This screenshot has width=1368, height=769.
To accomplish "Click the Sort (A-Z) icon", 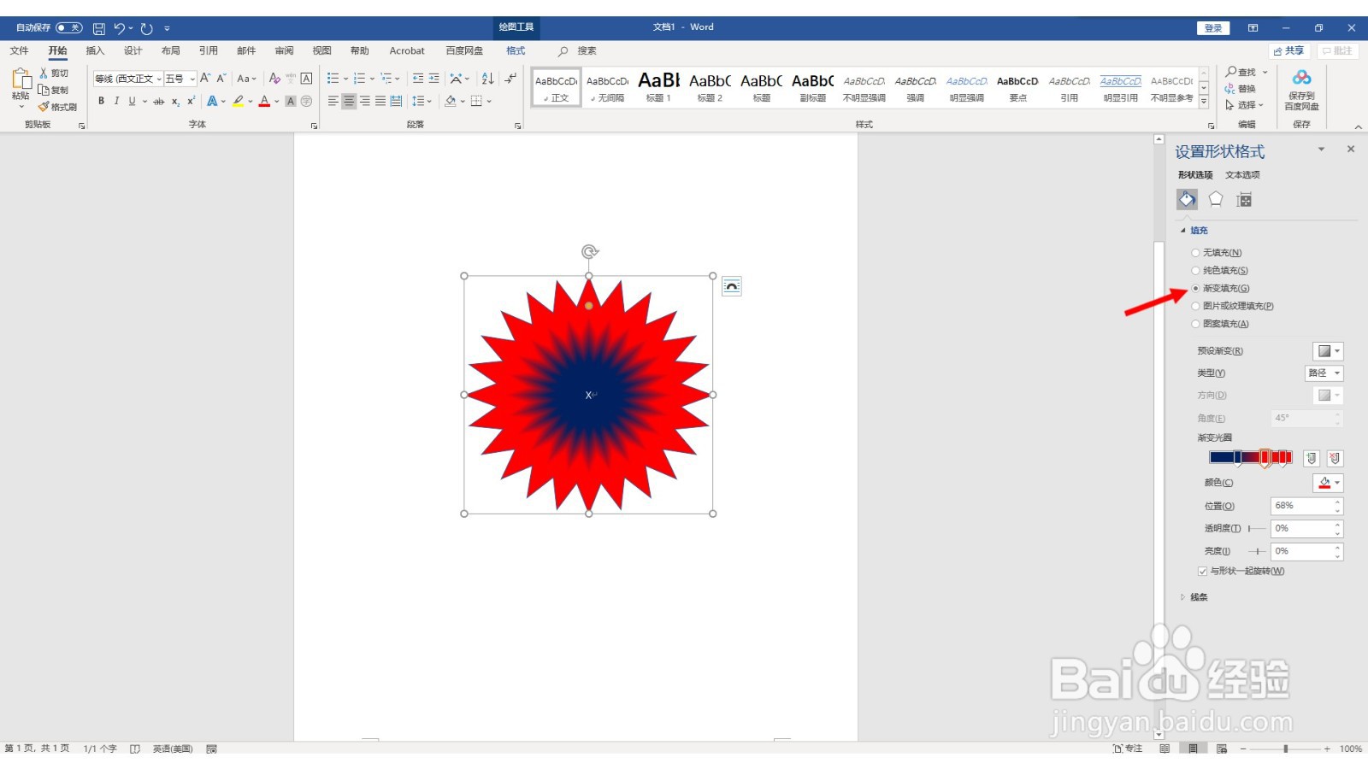I will coord(487,79).
